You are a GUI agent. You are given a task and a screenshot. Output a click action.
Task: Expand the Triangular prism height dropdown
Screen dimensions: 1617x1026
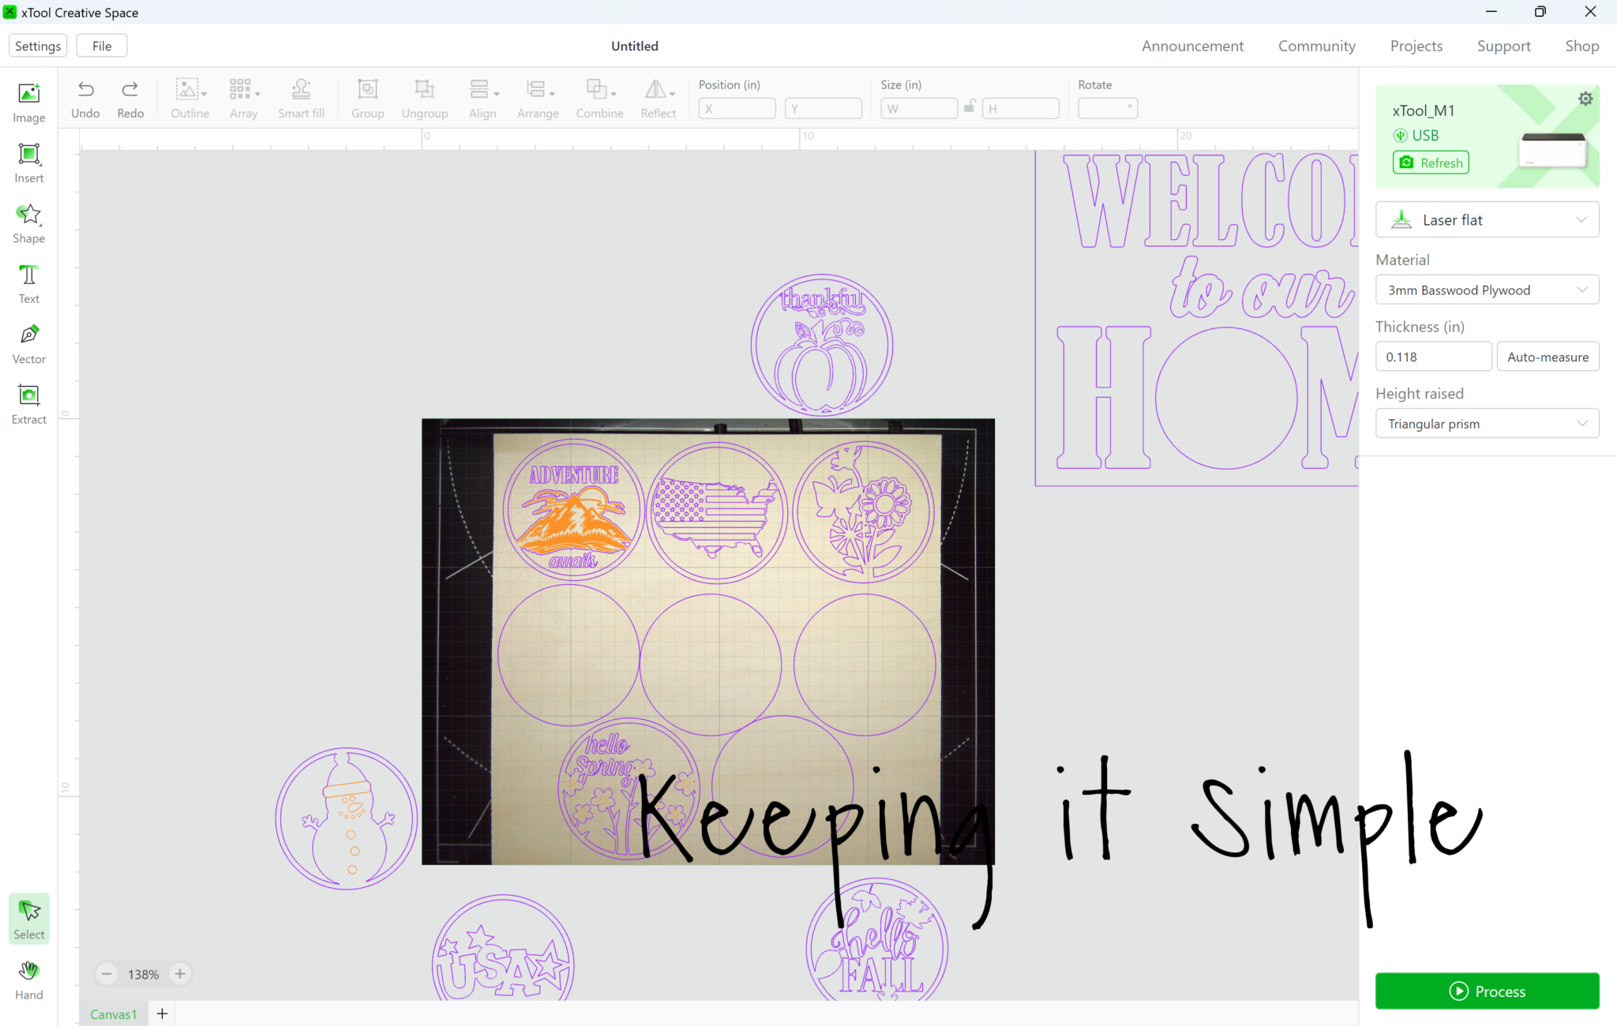(1487, 424)
